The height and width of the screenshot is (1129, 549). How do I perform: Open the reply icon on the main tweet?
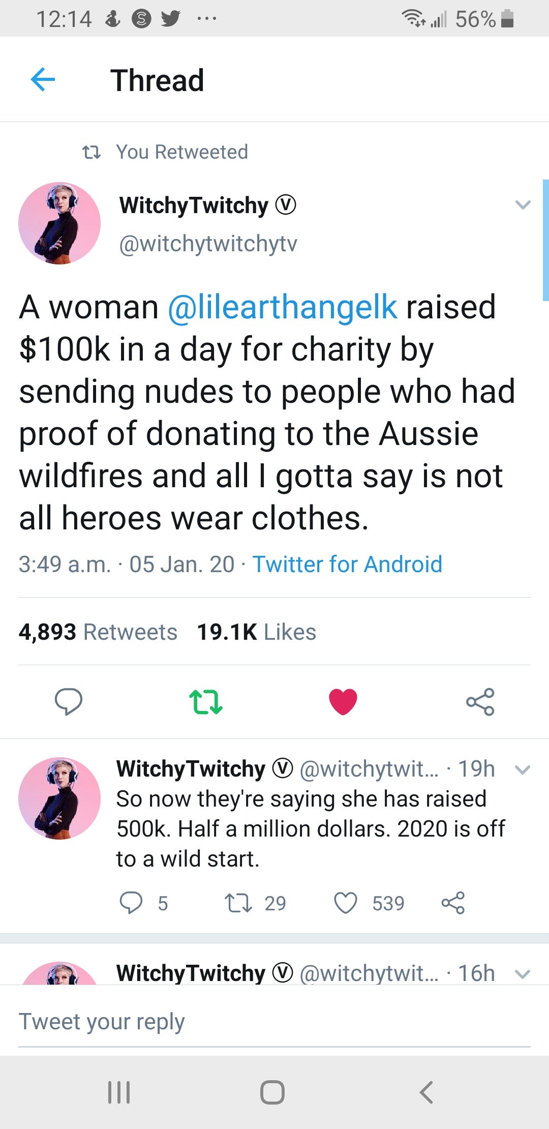[x=70, y=702]
